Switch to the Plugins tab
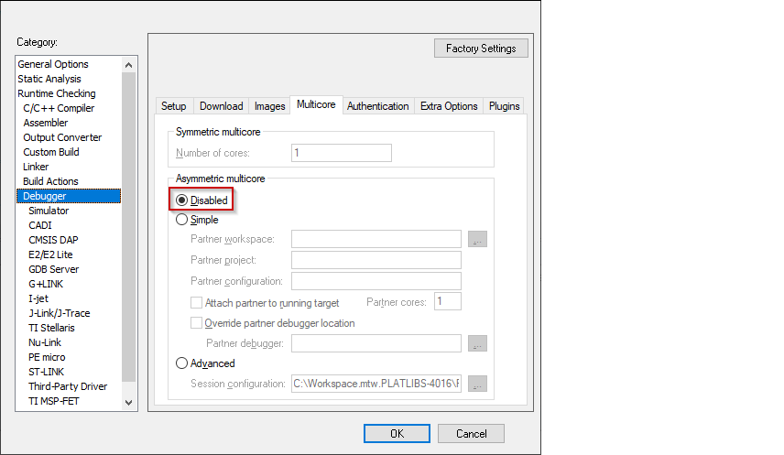 tap(504, 106)
